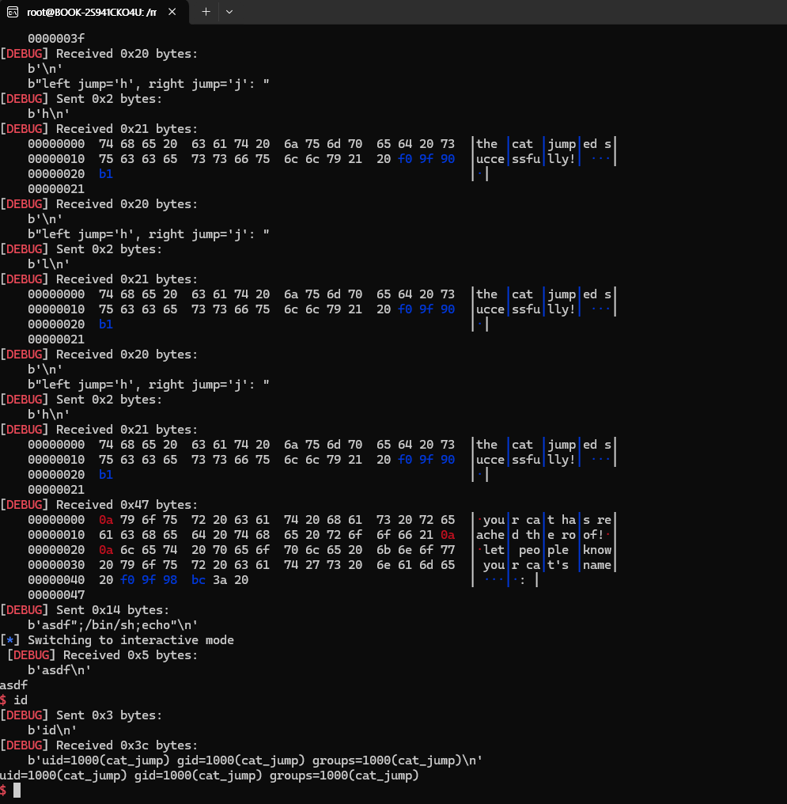Click the 'name' ASCII column in hex dump

point(597,565)
